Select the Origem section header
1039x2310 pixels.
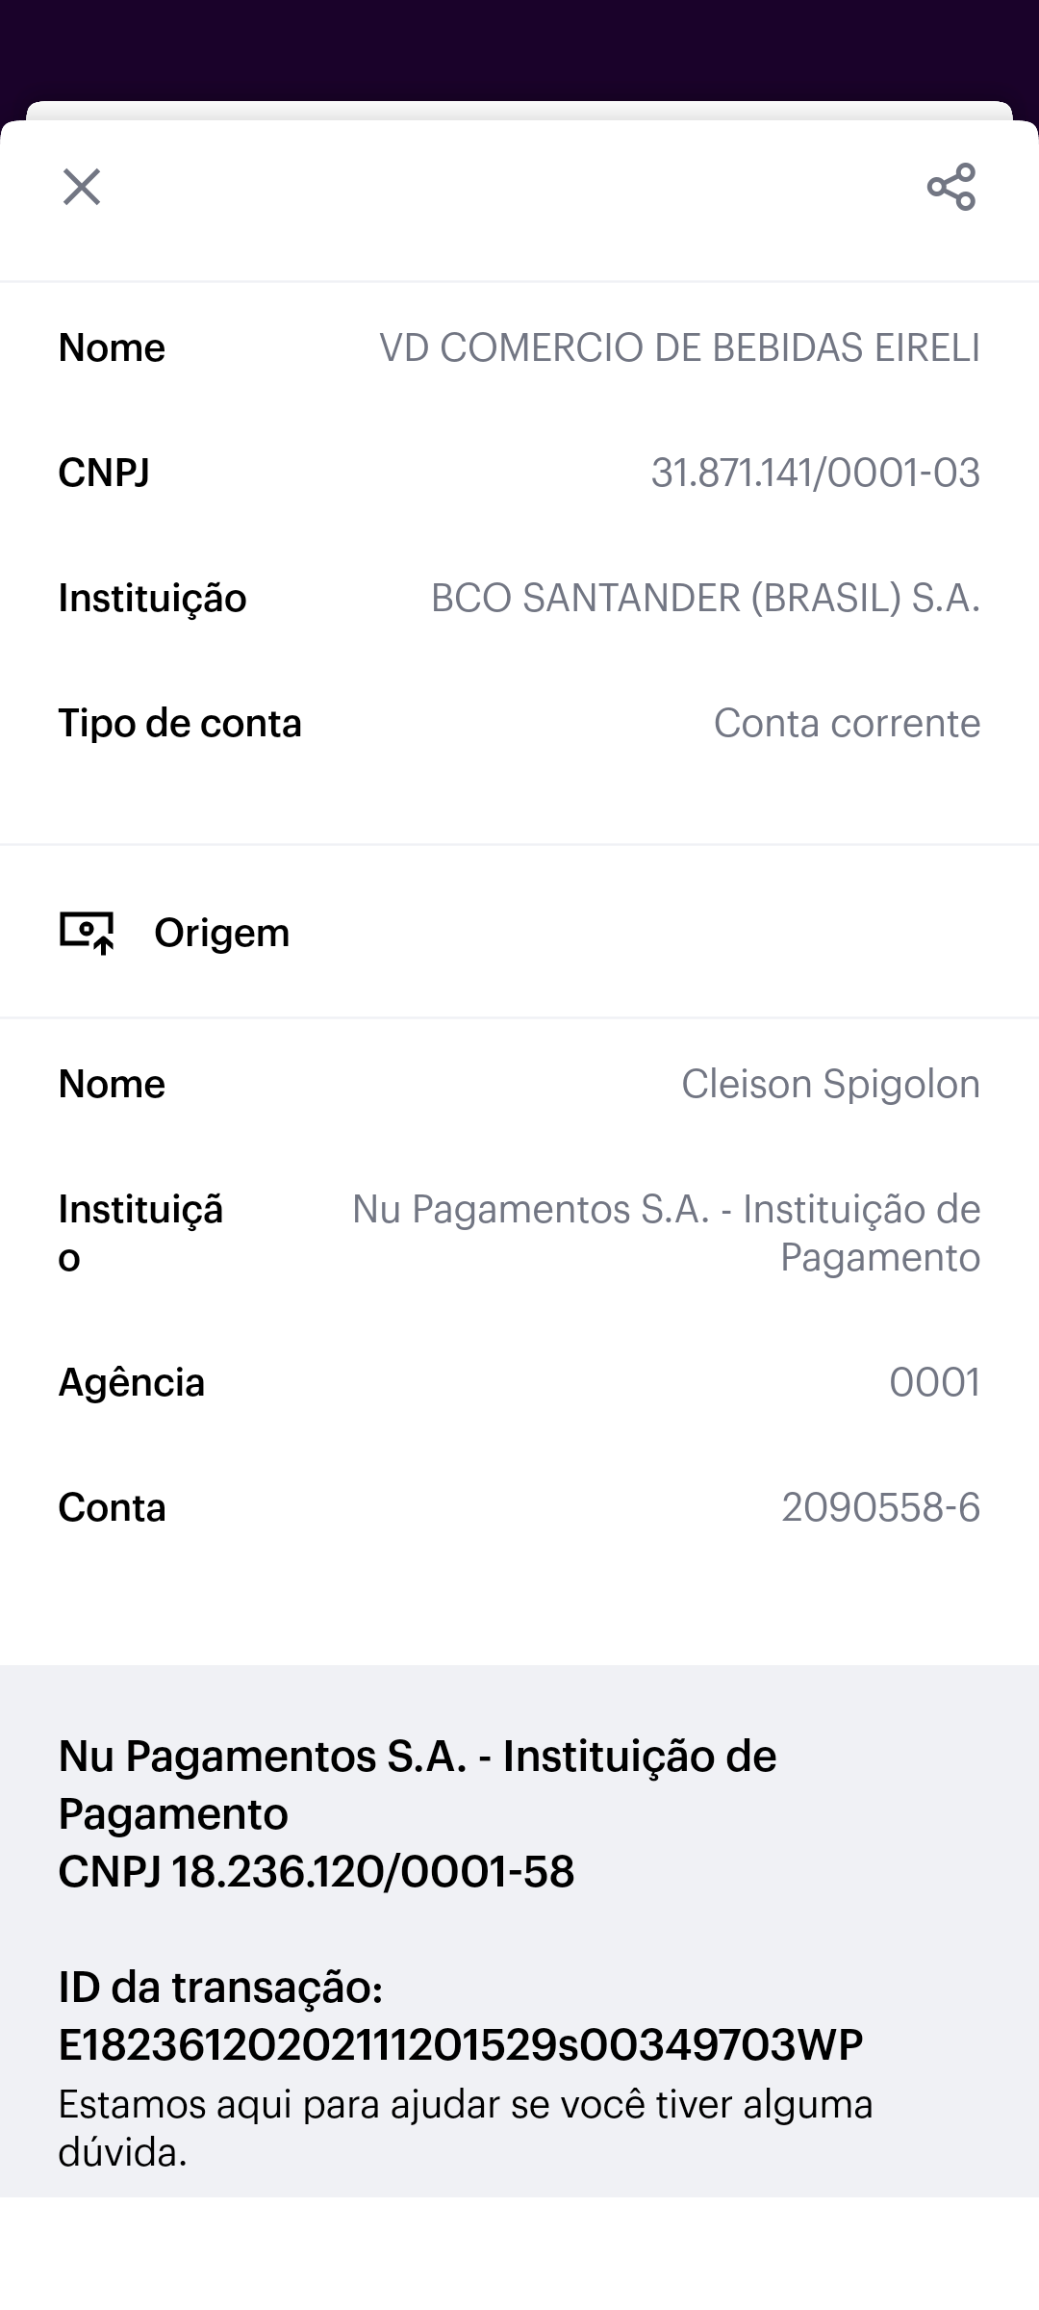[221, 933]
